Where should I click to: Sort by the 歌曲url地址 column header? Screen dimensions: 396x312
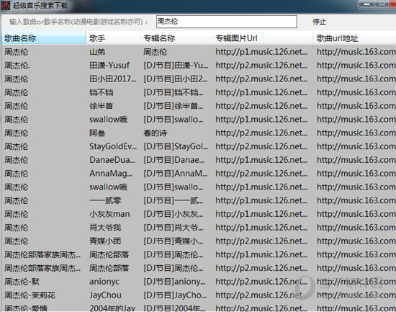point(354,38)
